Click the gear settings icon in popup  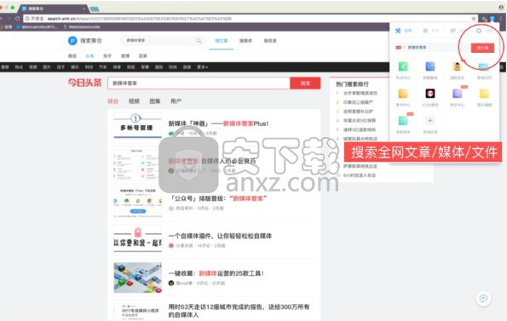click(479, 31)
